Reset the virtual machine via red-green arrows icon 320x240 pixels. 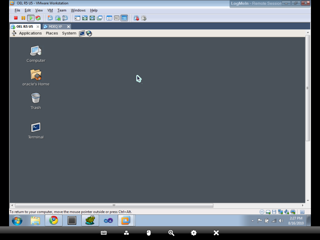click(38, 18)
